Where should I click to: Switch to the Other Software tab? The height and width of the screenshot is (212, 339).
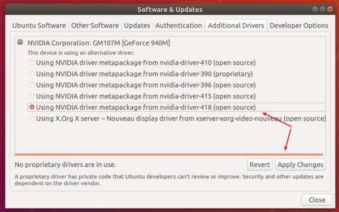pyautogui.click(x=95, y=25)
